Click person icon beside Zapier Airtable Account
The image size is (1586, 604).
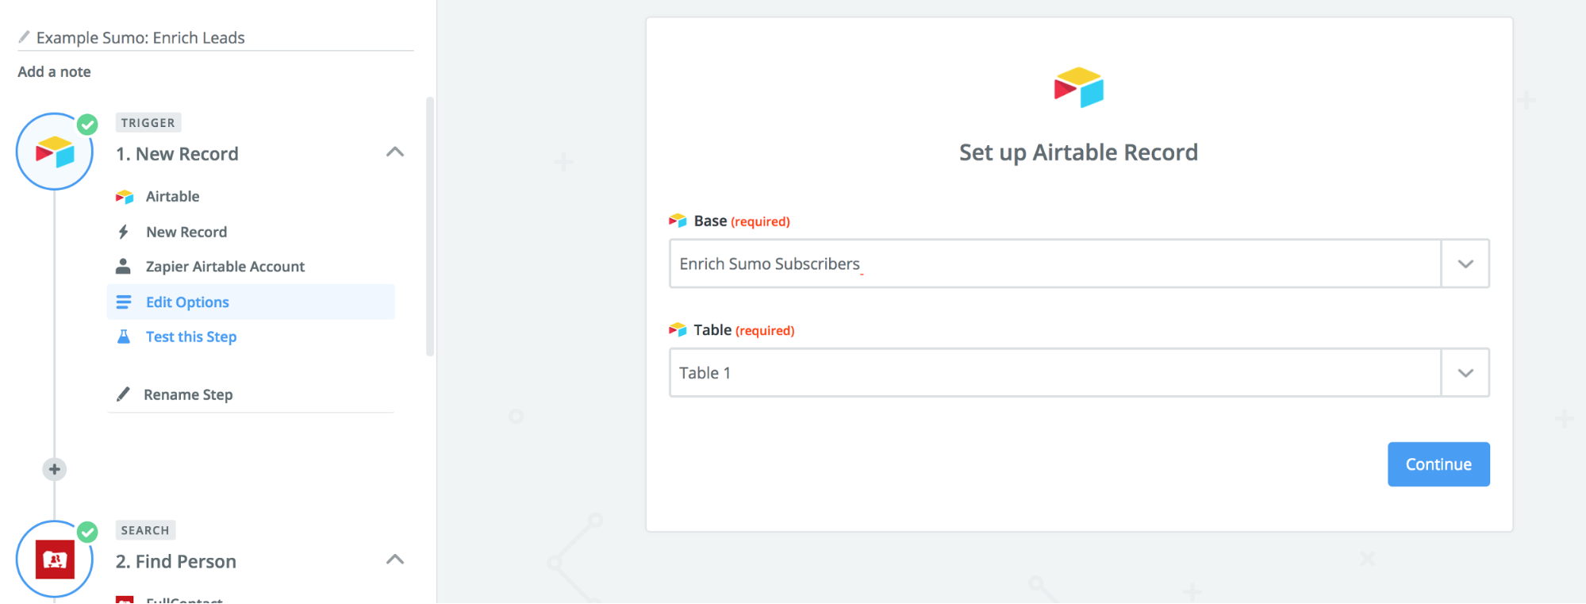[x=123, y=267]
